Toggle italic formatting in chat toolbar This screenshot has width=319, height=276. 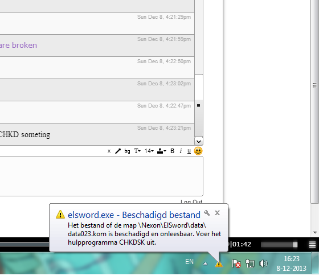181,151
